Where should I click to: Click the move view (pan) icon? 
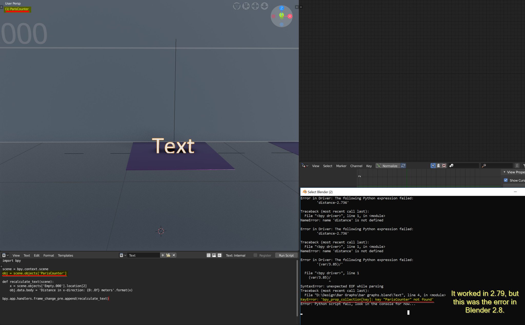coord(255,6)
